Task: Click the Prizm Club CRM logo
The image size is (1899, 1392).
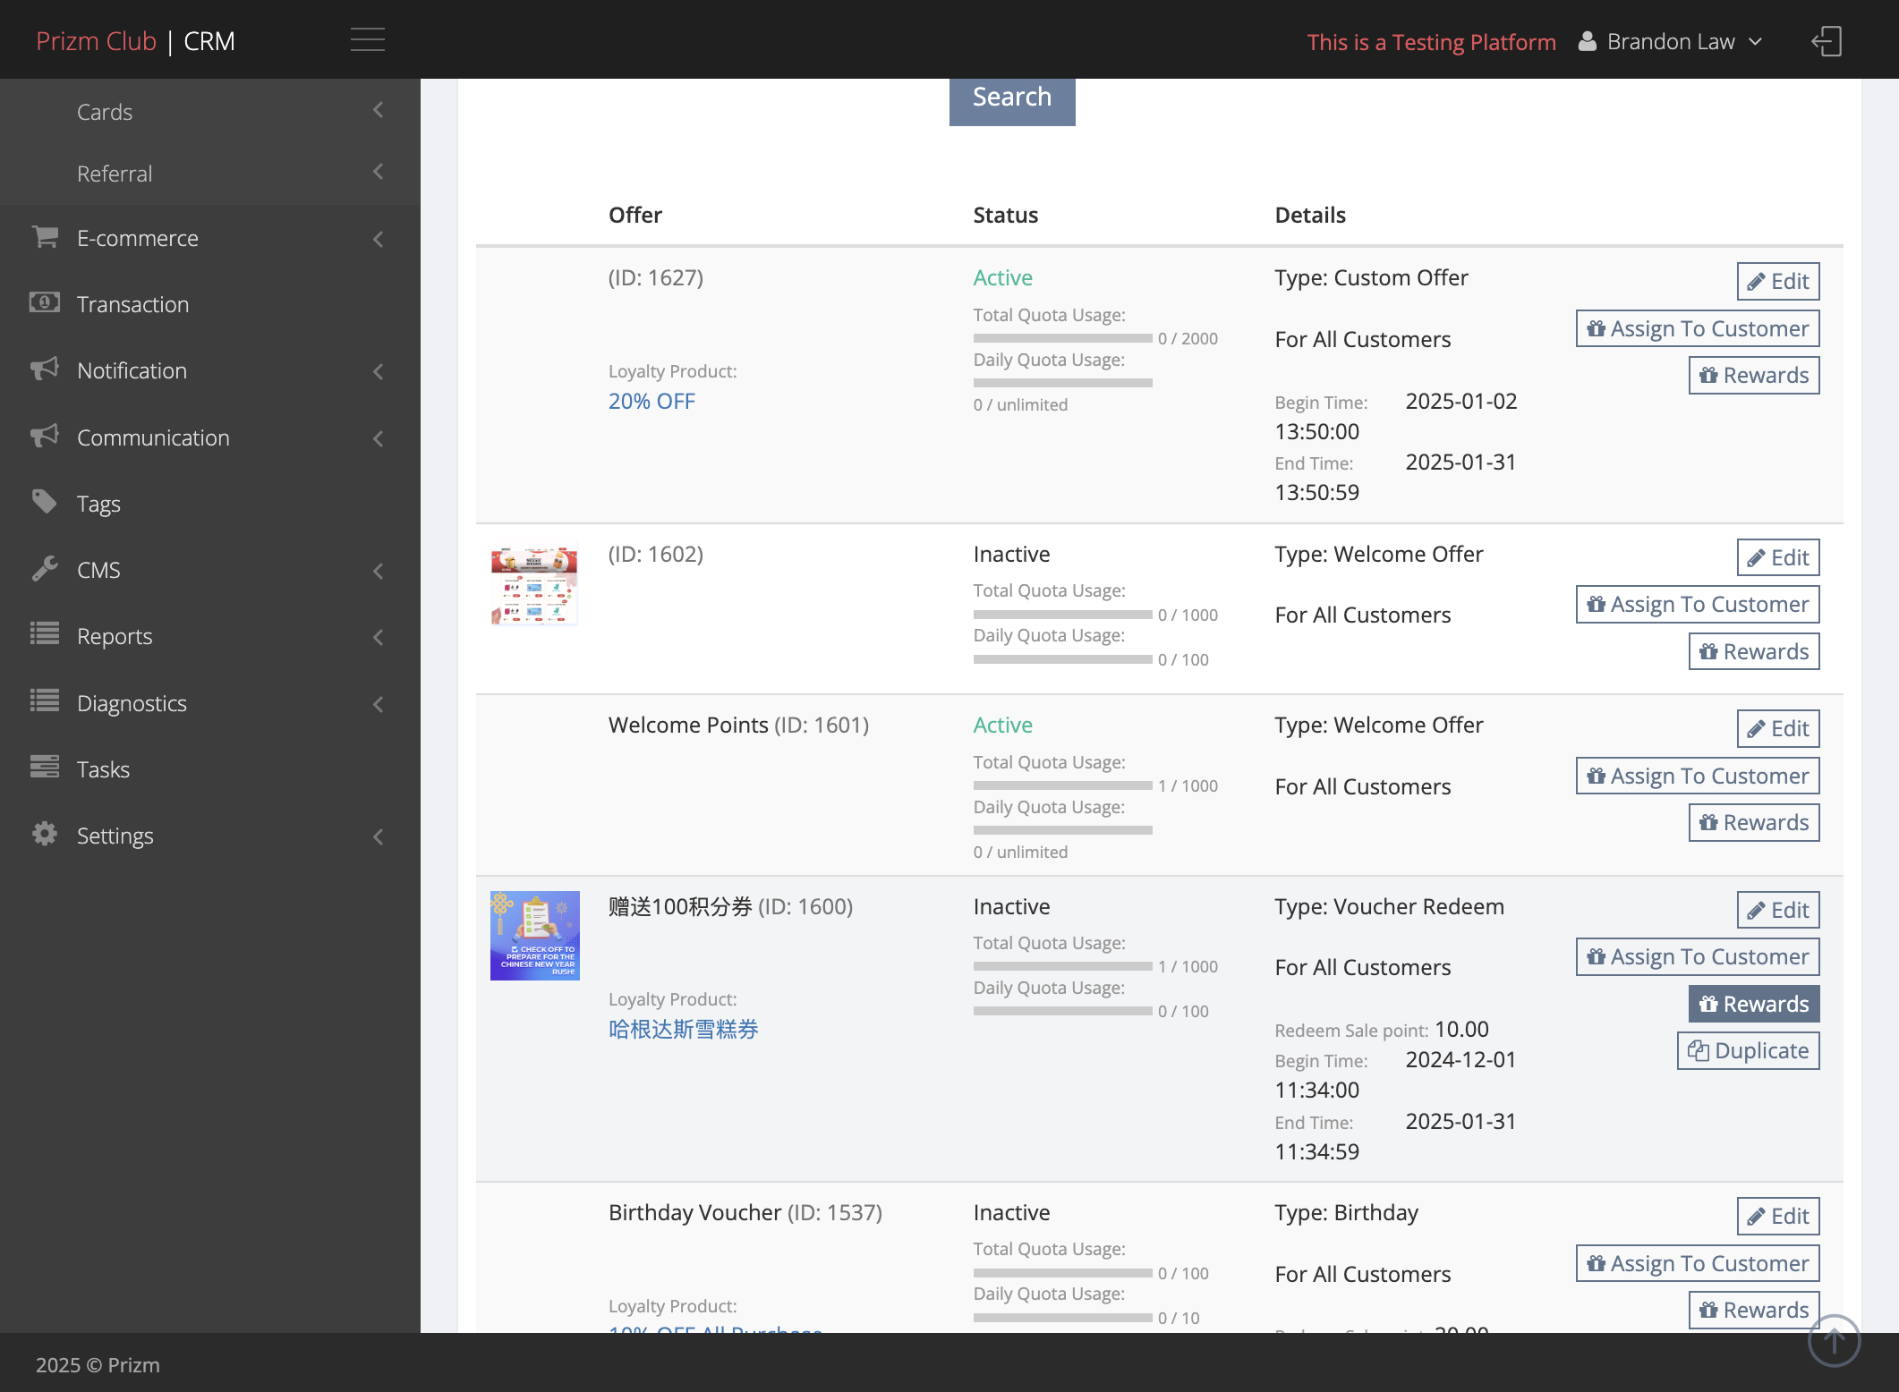Action: pyautogui.click(x=135, y=41)
